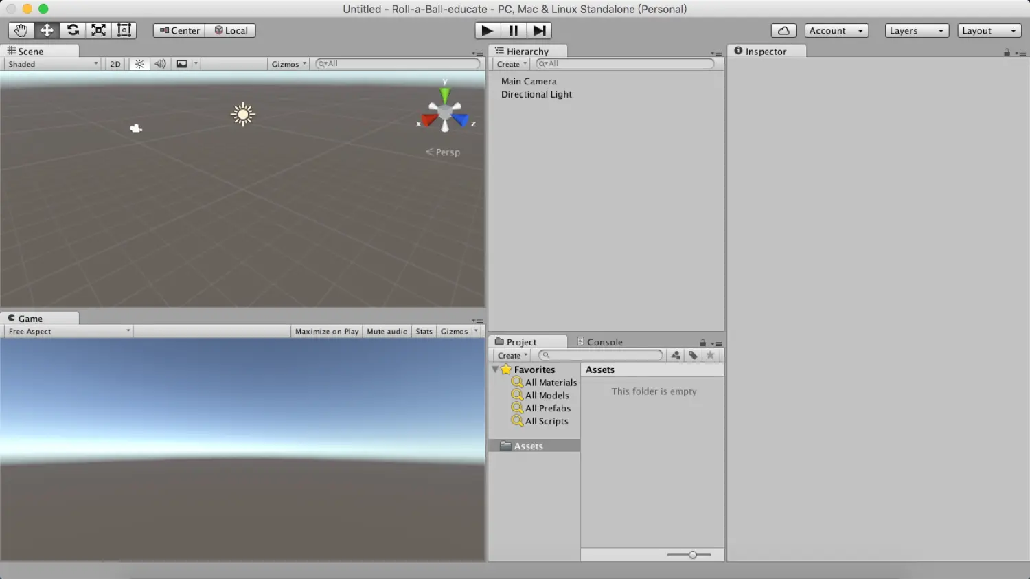Open Scene view Gizmos dropdown

tap(288, 64)
